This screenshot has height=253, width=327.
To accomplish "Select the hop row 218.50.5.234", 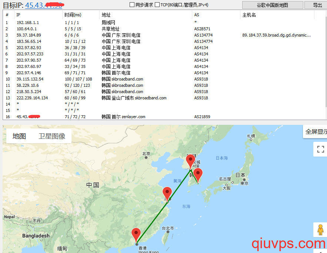I will pyautogui.click(x=164, y=92).
